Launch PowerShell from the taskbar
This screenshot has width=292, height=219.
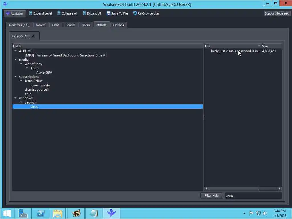point(41,213)
